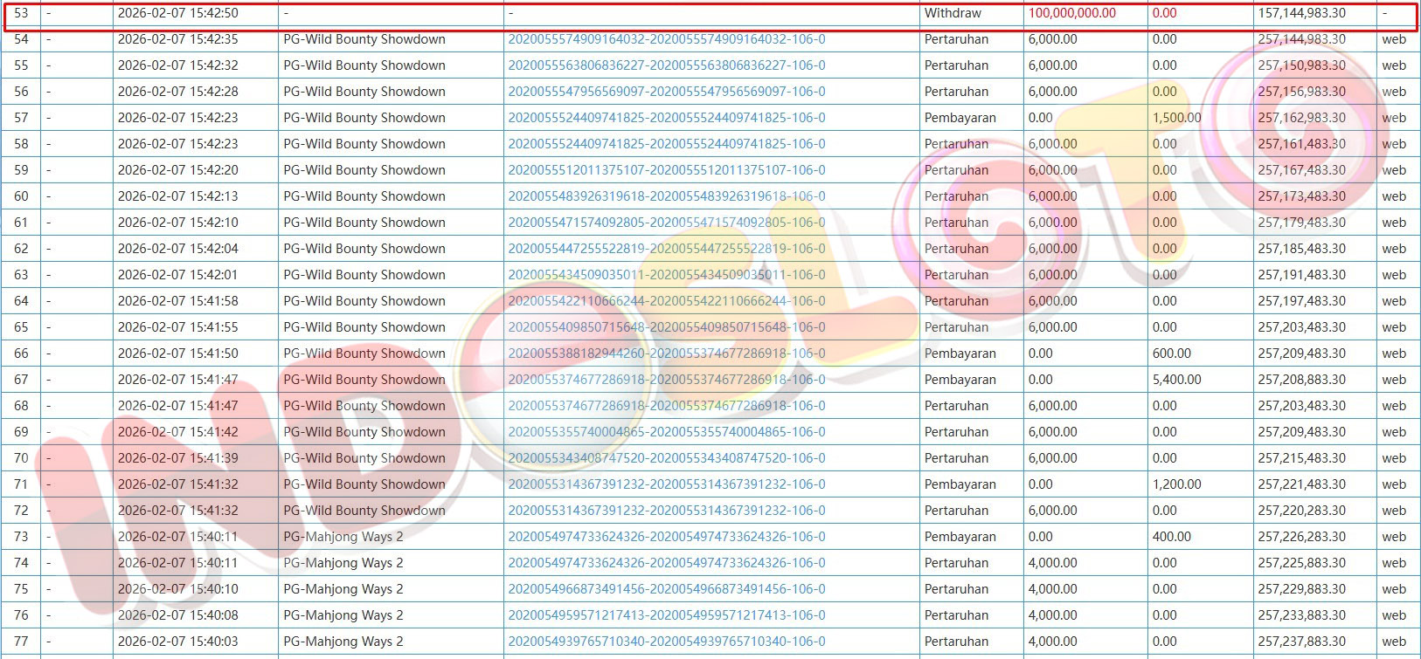
Task: Open transaction link starting 2020055343408747520
Action: [x=666, y=458]
